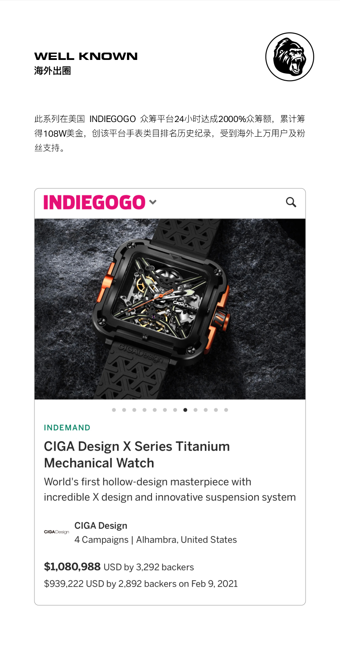Click the small CIGA Design logo
This screenshot has height=657, width=340.
coord(56,532)
